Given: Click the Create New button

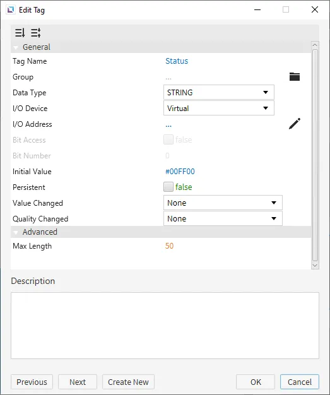Looking at the screenshot, I should (128, 382).
